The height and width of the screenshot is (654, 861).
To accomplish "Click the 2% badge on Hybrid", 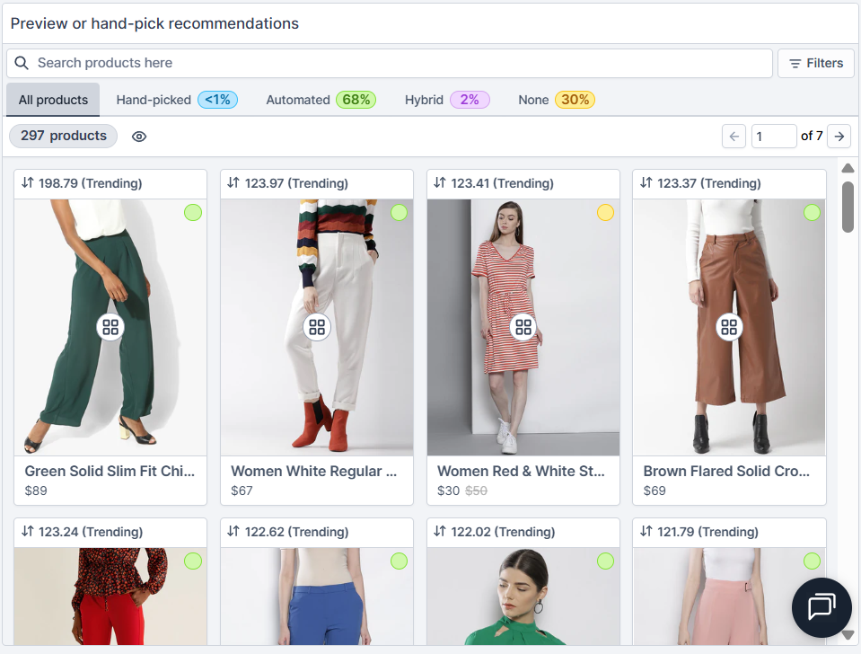I will click(x=470, y=100).
